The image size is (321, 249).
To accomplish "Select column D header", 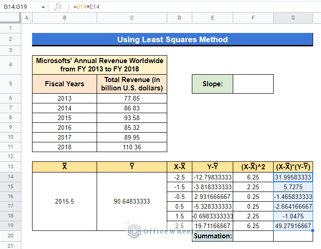I will pyautogui.click(x=179, y=18).
